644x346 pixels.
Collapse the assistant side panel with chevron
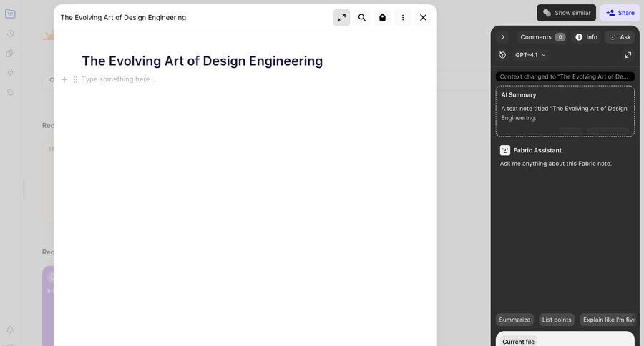pos(503,37)
